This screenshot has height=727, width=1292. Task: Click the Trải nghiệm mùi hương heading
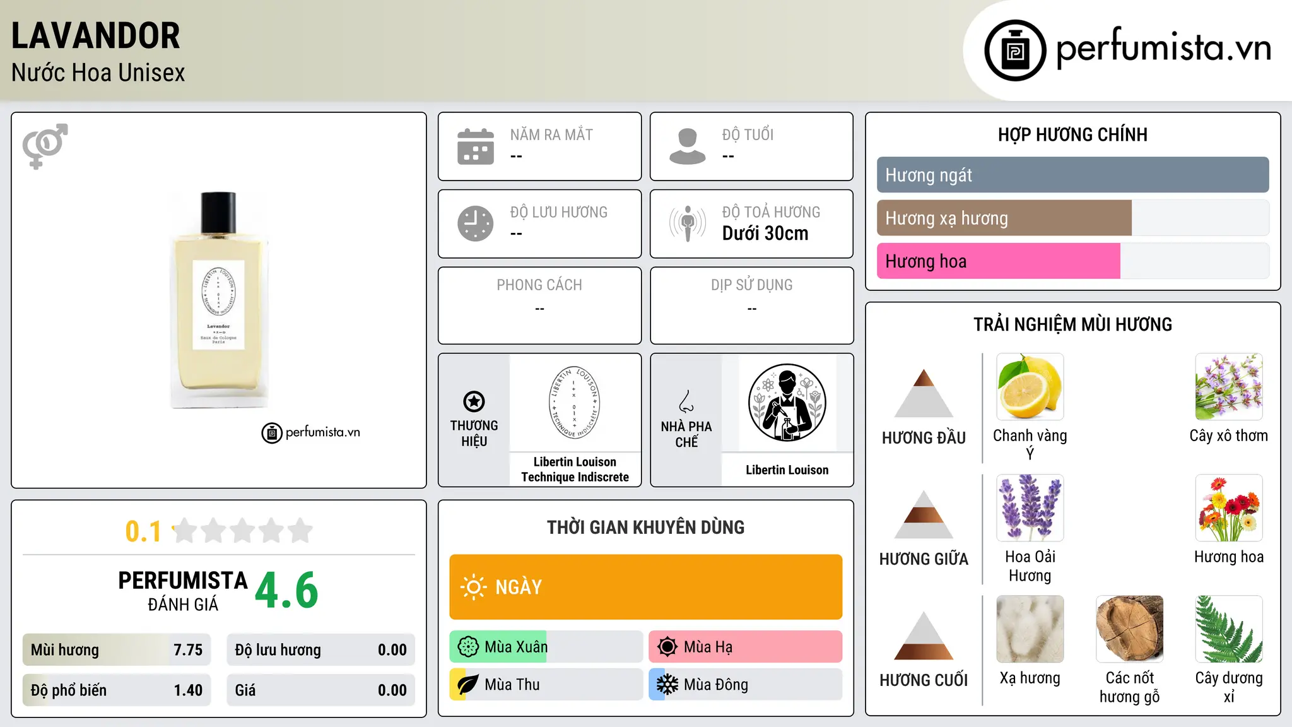[x=1072, y=324]
